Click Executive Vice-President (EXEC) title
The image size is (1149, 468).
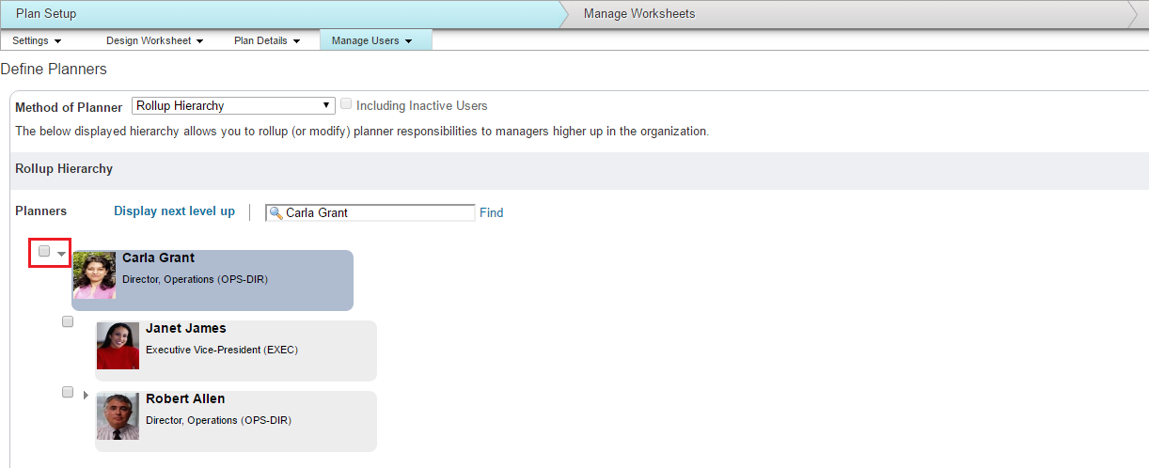coord(222,350)
